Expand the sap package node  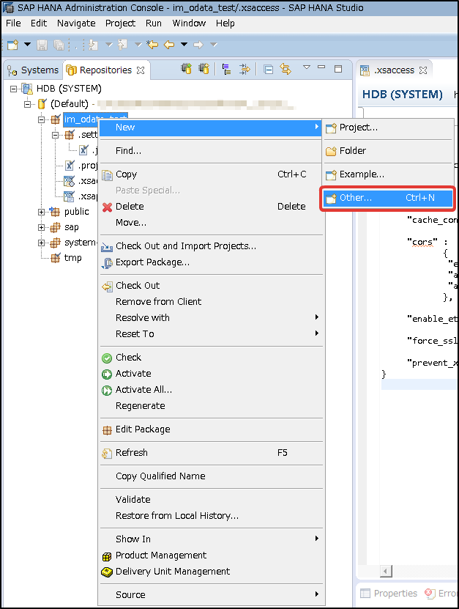tap(41, 227)
